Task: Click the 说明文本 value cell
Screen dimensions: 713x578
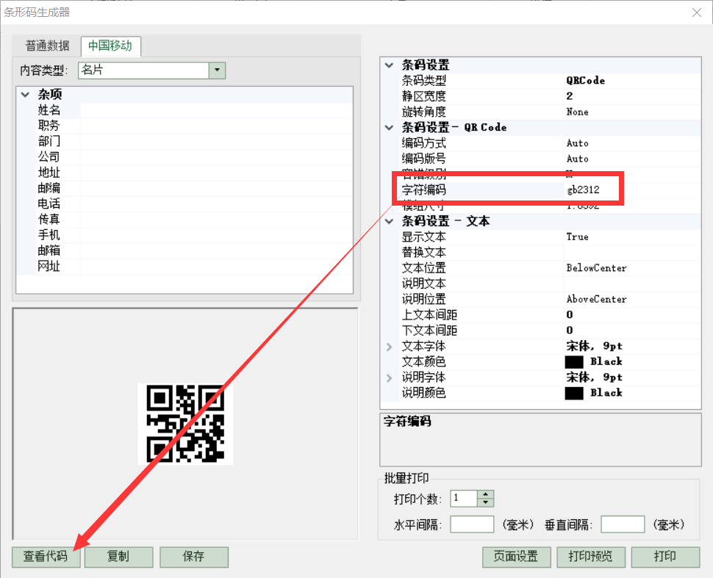Action: (x=632, y=283)
